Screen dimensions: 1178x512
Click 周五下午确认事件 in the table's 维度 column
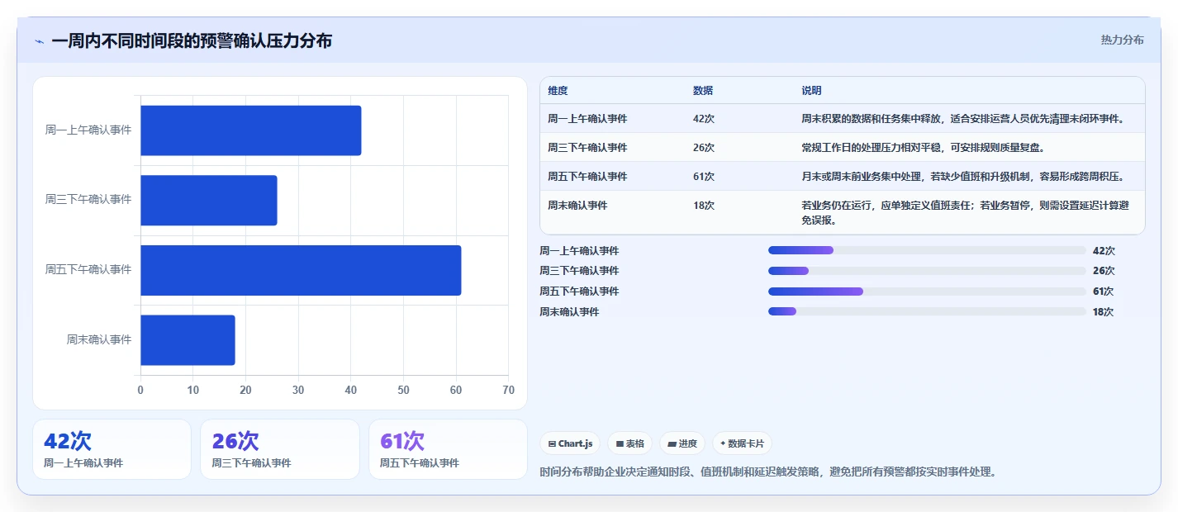pyautogui.click(x=587, y=177)
